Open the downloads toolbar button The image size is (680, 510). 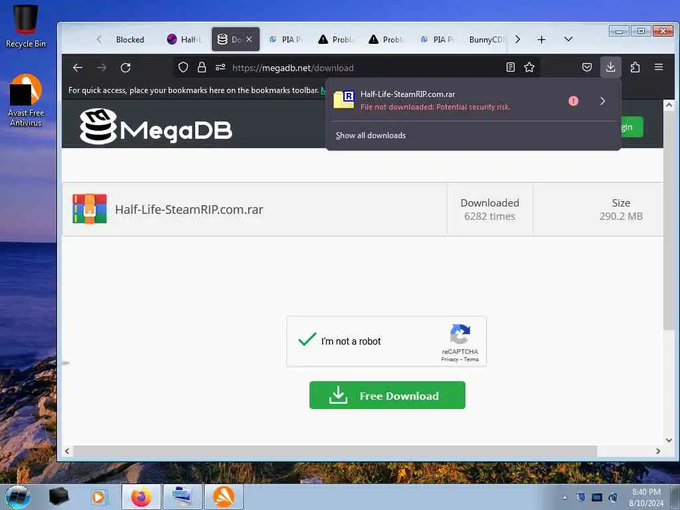(x=611, y=67)
